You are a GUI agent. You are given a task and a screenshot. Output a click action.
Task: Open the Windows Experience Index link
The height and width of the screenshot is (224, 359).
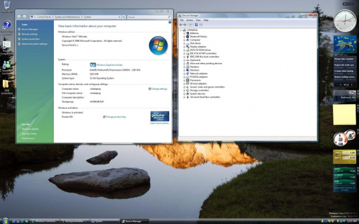coord(109,65)
